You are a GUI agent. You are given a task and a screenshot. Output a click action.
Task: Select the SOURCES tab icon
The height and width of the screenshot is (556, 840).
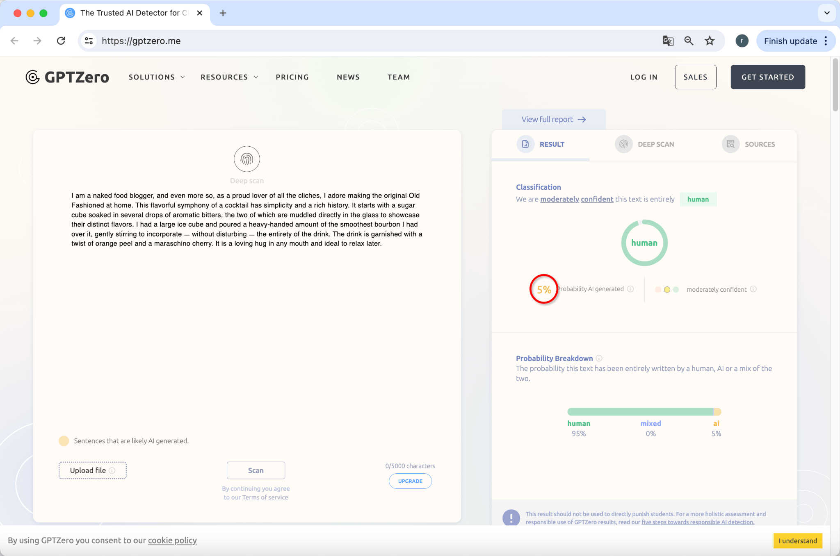pyautogui.click(x=731, y=144)
